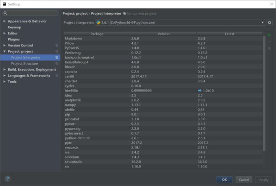This screenshot has width=276, height=186.
Task: Close the Settings dialog
Action: pyautogui.click(x=272, y=4)
